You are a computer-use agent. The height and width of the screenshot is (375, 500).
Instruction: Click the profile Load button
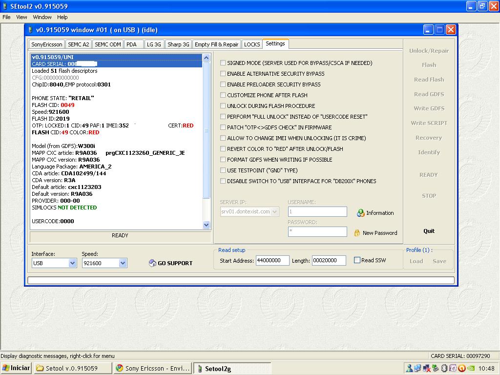coord(417,261)
